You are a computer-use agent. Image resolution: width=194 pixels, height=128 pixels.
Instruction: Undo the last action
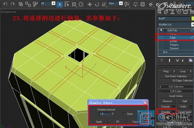tap(5, 4)
